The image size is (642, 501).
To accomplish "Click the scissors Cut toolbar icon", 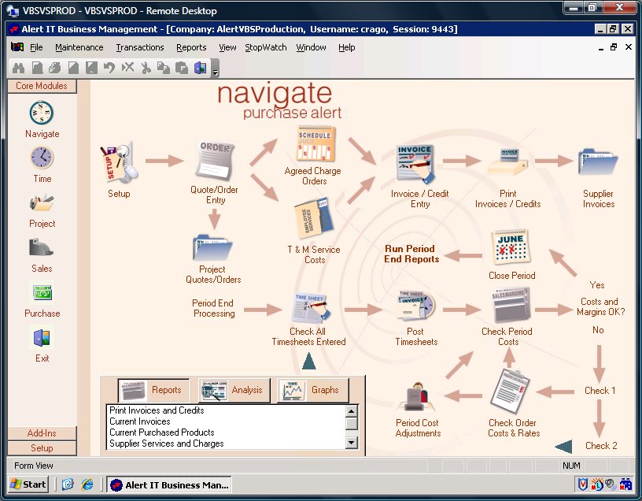I will click(146, 68).
